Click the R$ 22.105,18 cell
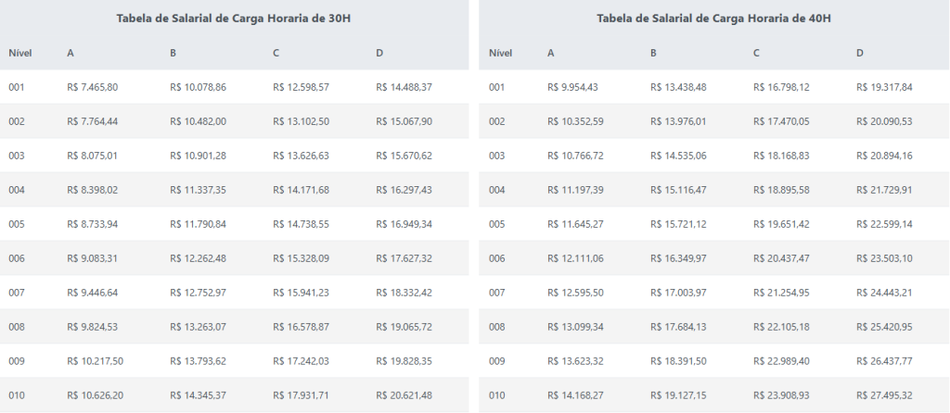Viewport: 950px width, 413px height. click(x=781, y=327)
